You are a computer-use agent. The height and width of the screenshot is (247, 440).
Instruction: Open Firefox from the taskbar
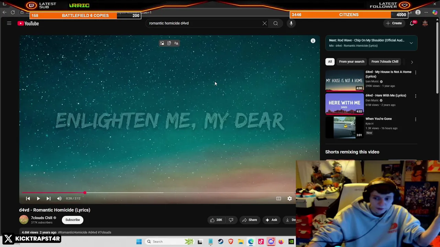pyautogui.click(x=281, y=242)
